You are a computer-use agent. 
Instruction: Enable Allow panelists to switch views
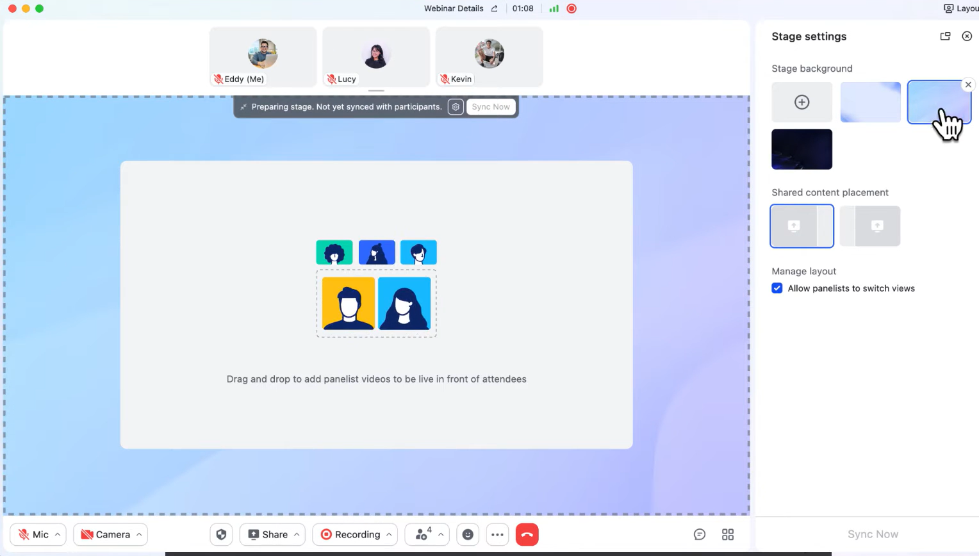[x=777, y=288]
